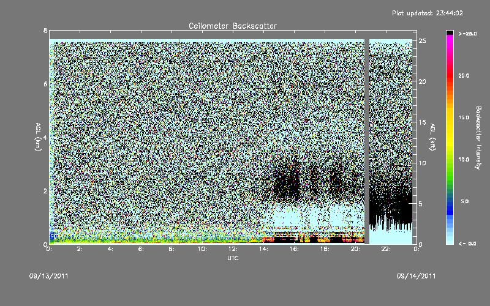Click the "15.0" colorbar value label
This screenshot has height=306, width=490.
[x=464, y=118]
